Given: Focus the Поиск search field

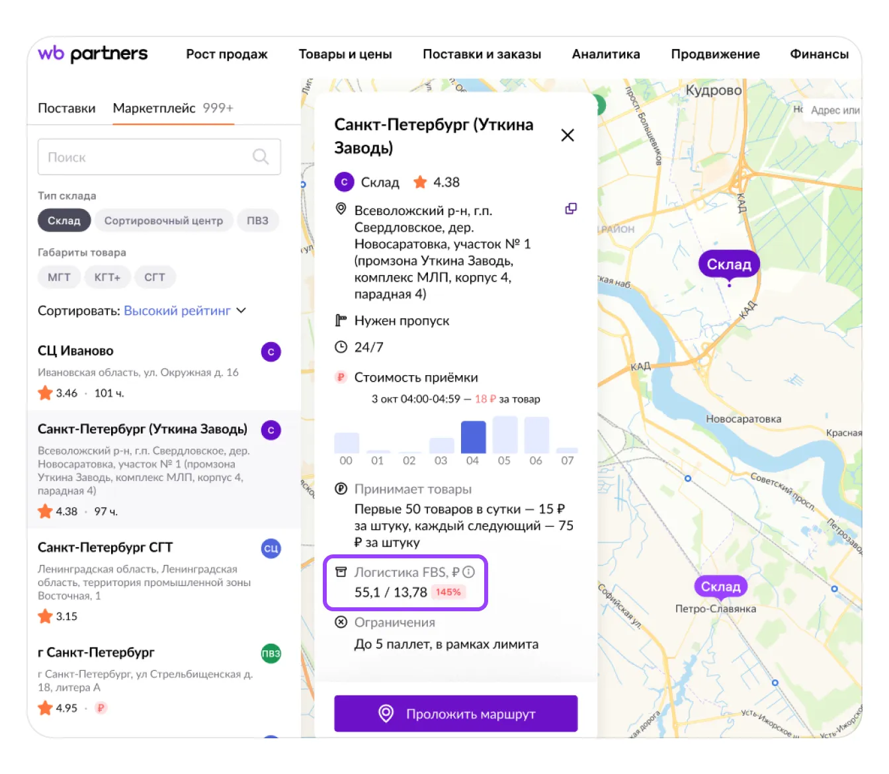Looking at the screenshot, I should coord(146,157).
